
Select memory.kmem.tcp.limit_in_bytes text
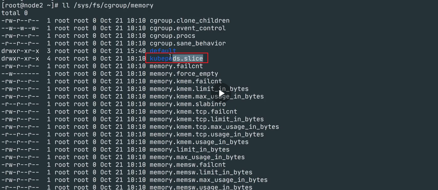[x=207, y=119]
